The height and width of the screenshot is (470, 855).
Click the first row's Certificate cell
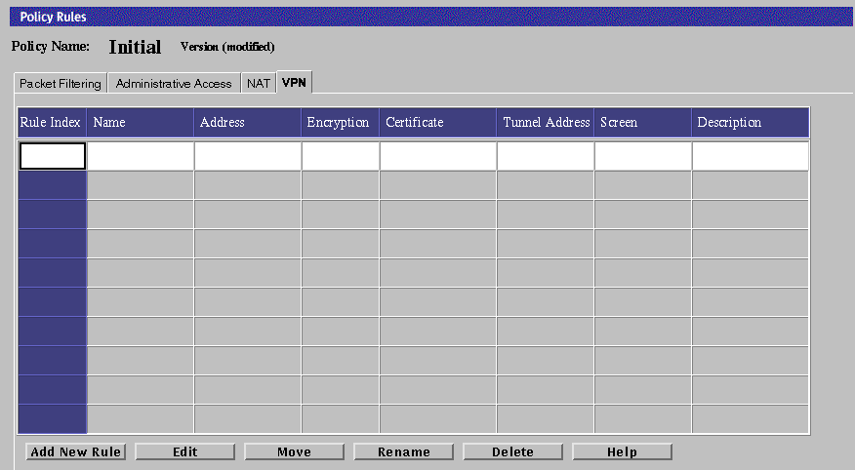[x=438, y=156]
